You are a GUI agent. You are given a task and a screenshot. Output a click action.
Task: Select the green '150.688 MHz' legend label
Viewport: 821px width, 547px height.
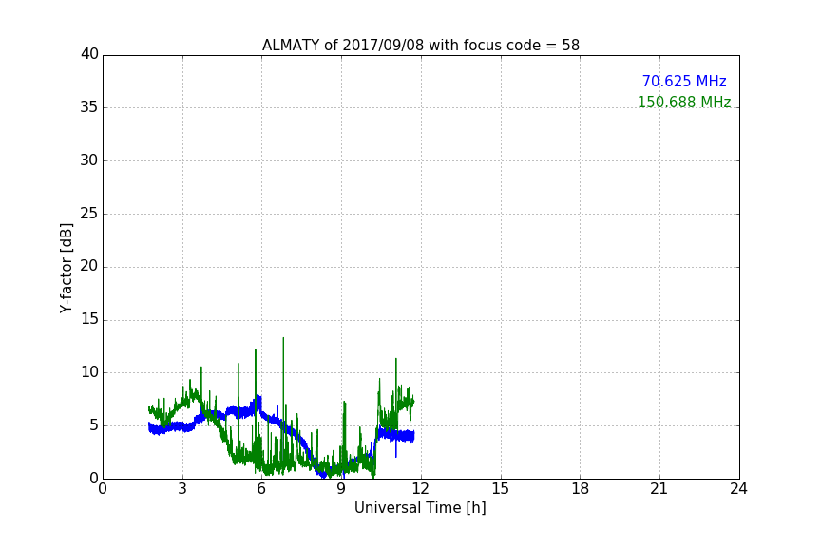pos(684,102)
